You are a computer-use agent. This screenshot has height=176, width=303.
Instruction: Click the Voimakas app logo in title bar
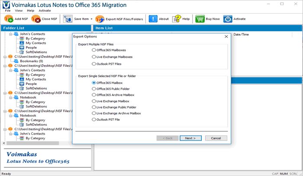tap(6, 5)
